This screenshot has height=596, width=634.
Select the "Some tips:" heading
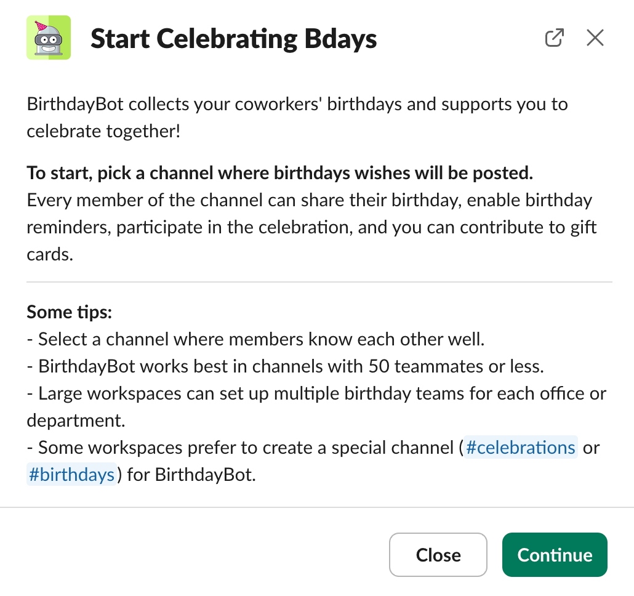point(70,312)
